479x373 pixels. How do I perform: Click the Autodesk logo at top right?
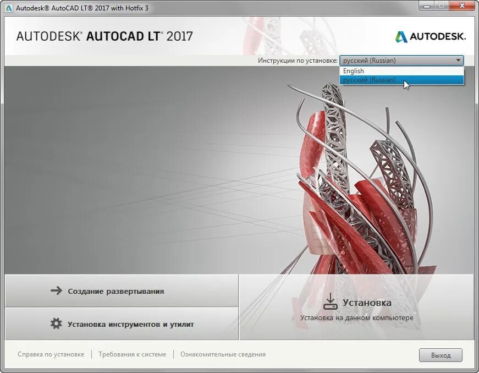point(431,37)
